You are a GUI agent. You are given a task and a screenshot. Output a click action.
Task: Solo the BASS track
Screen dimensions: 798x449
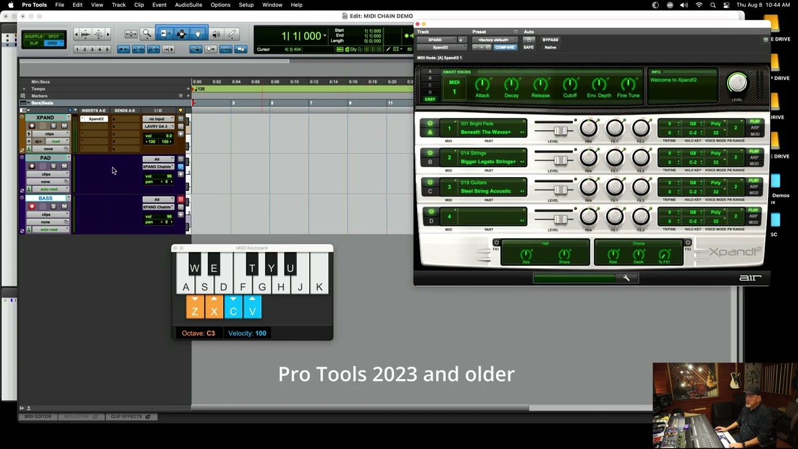click(x=53, y=206)
